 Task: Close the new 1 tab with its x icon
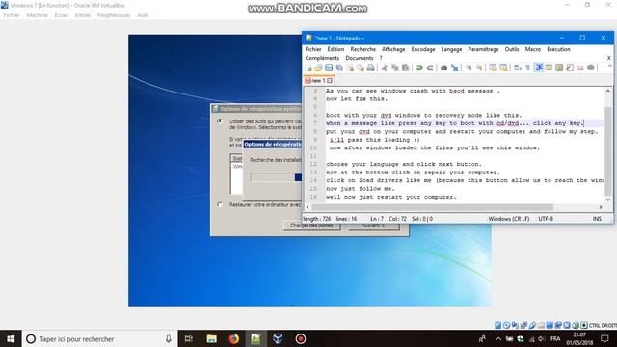click(x=330, y=81)
